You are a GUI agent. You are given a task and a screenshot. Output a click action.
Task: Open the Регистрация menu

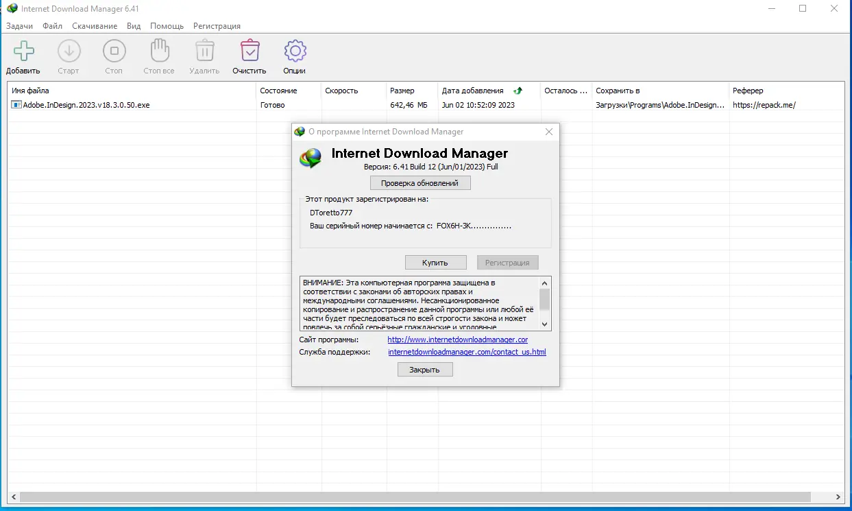[217, 26]
